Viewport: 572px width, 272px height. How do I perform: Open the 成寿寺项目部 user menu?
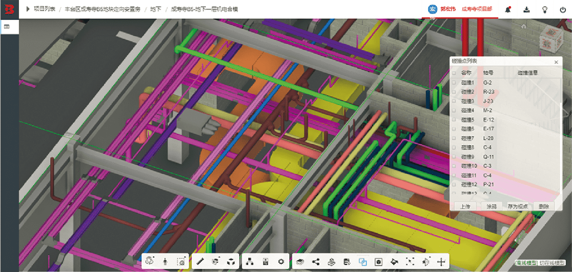pyautogui.click(x=477, y=9)
